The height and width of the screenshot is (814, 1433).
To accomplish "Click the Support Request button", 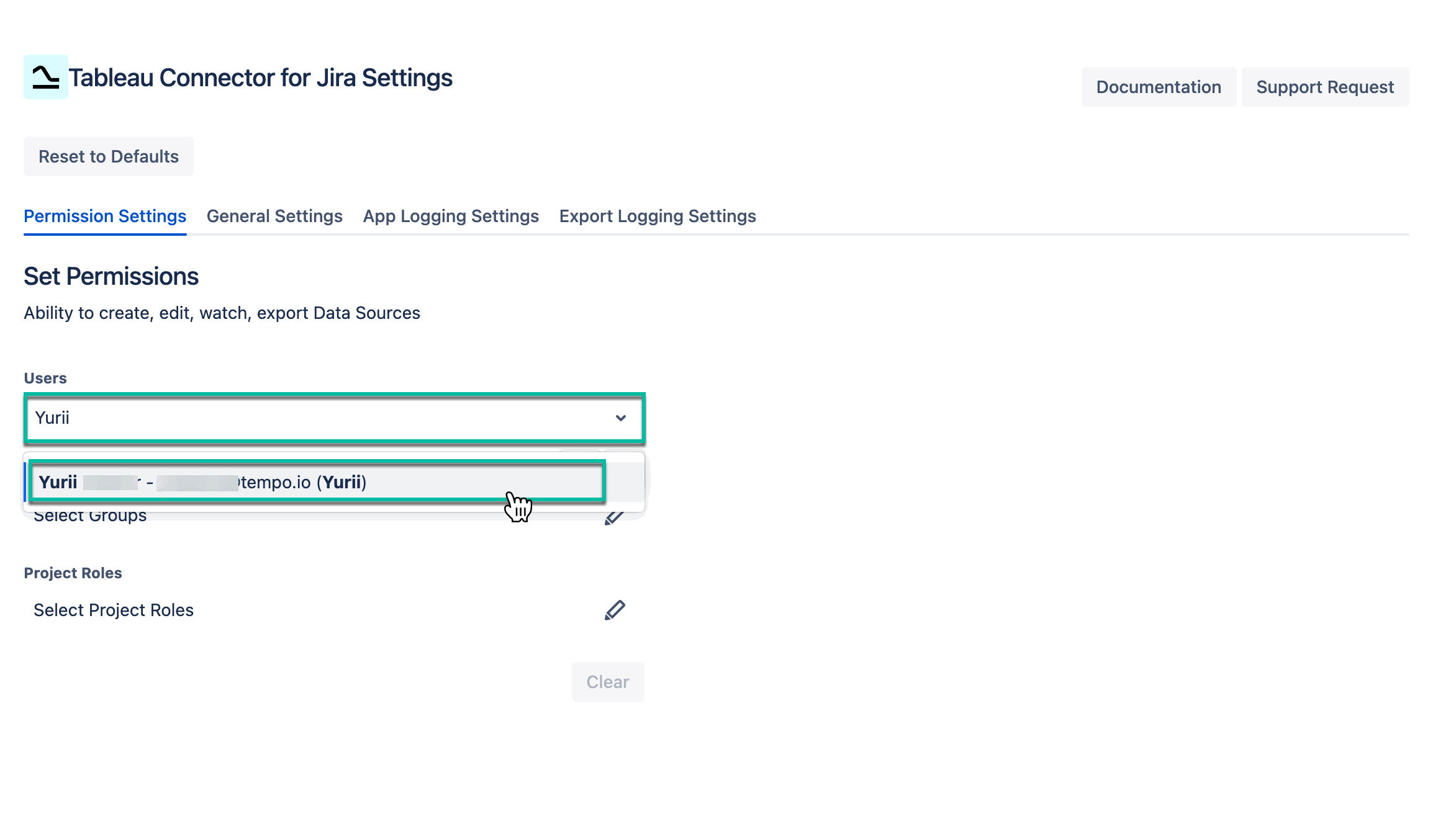I will pos(1325,87).
